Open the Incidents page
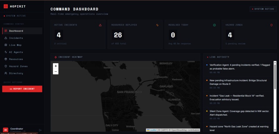Viewport: 279px width, 134px height. click(22, 38)
